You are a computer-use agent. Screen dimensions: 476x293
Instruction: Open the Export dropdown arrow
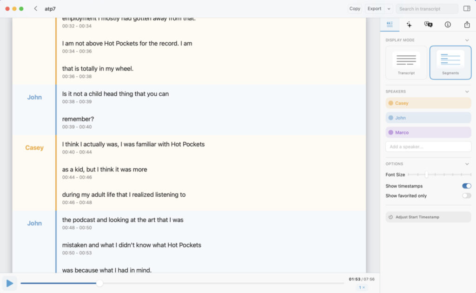coord(389,9)
